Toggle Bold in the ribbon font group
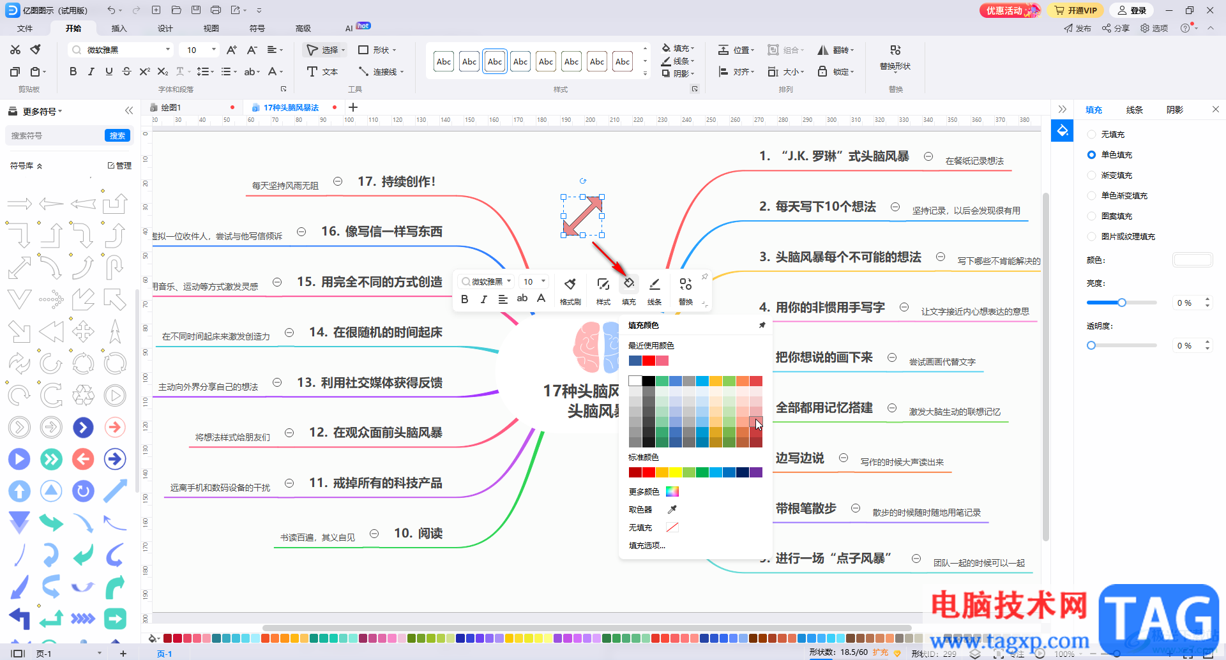The height and width of the screenshot is (660, 1226). 73,71
